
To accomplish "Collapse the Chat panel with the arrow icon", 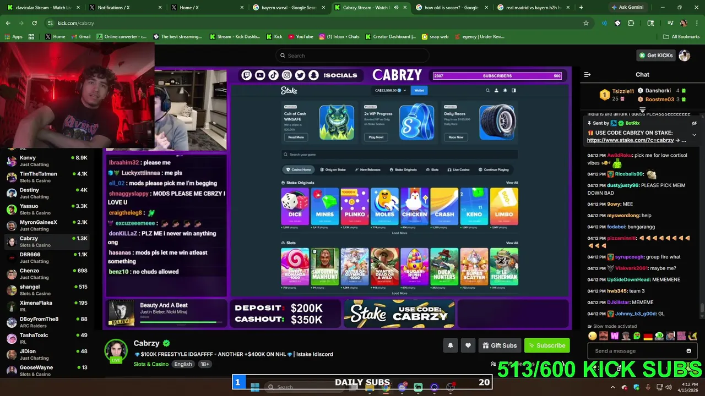I will [x=587, y=74].
